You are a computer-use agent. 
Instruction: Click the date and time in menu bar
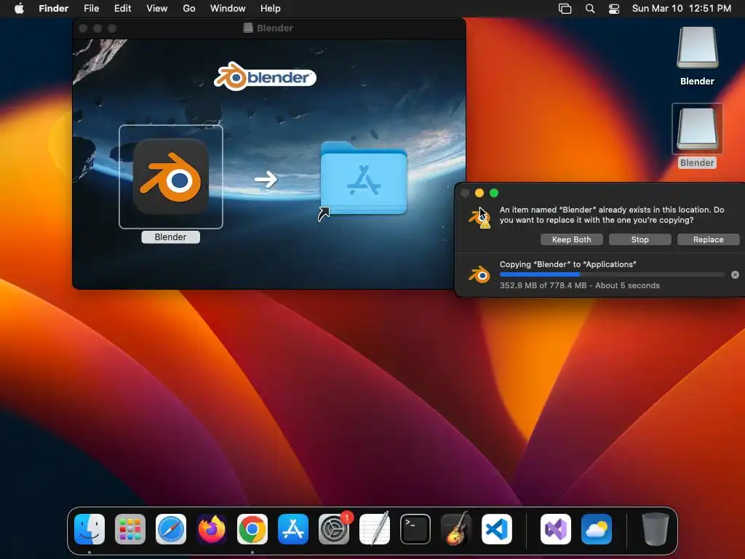681,9
